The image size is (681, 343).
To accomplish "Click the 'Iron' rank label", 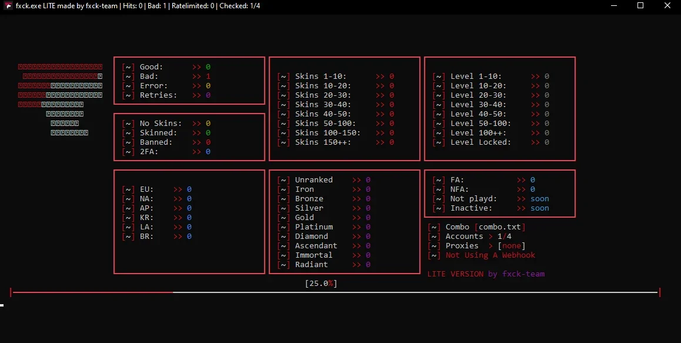I will coord(305,189).
